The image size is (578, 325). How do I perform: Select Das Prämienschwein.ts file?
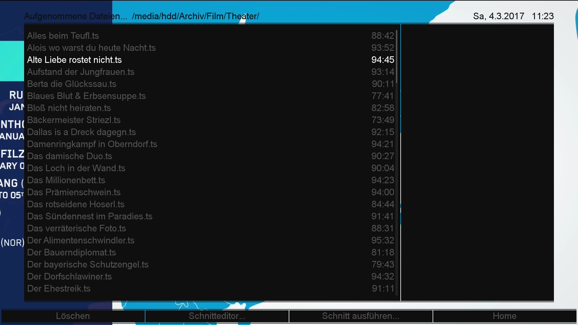(x=74, y=192)
